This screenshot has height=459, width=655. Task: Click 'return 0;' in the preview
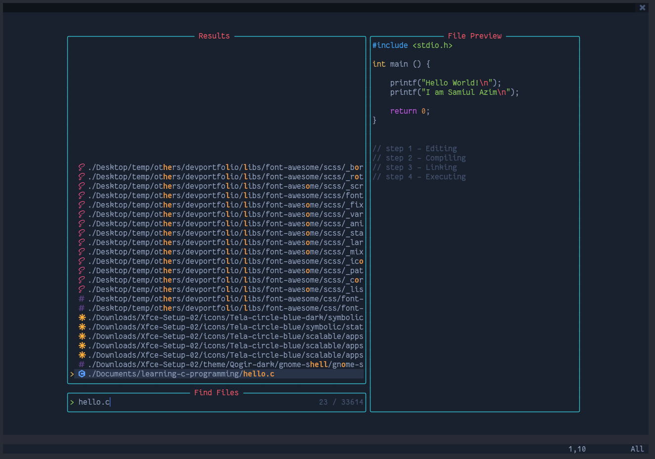pos(410,111)
